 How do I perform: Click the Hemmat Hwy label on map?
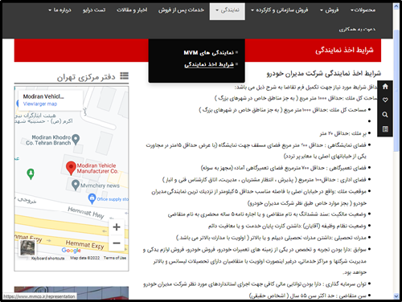coord(86,213)
